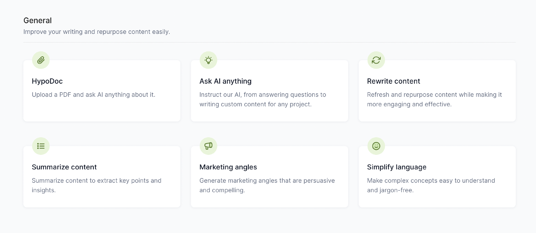Click the smiley face icon for Simplify language
Image resolution: width=536 pixels, height=233 pixels.
(x=376, y=146)
